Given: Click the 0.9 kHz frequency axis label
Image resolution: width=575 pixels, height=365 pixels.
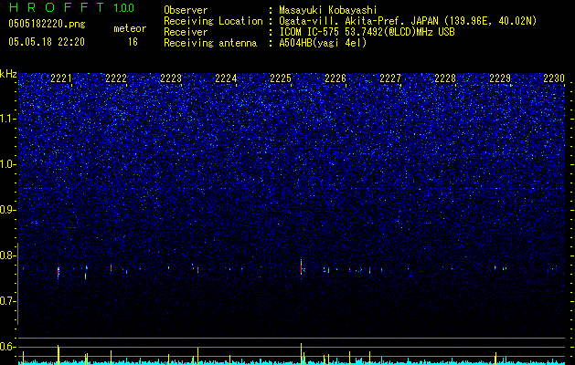Looking at the screenshot, I should [x=8, y=210].
